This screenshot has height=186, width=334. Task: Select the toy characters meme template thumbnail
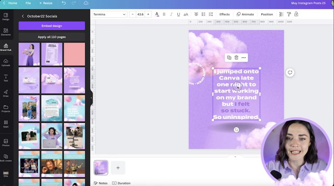click(74, 164)
